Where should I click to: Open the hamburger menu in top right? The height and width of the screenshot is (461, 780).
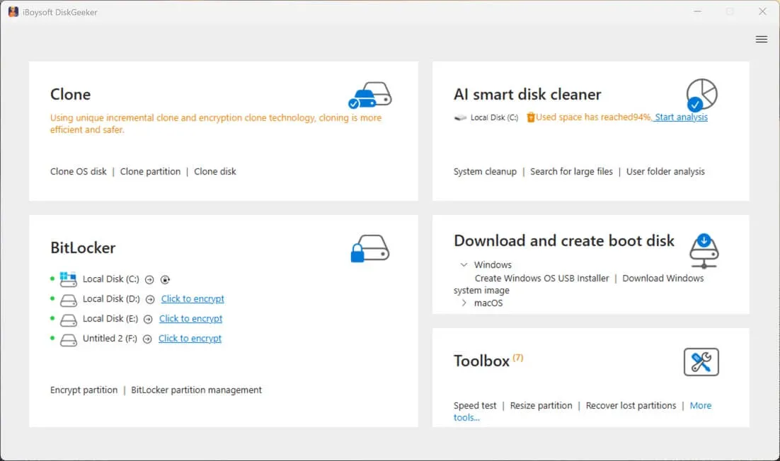coord(762,39)
